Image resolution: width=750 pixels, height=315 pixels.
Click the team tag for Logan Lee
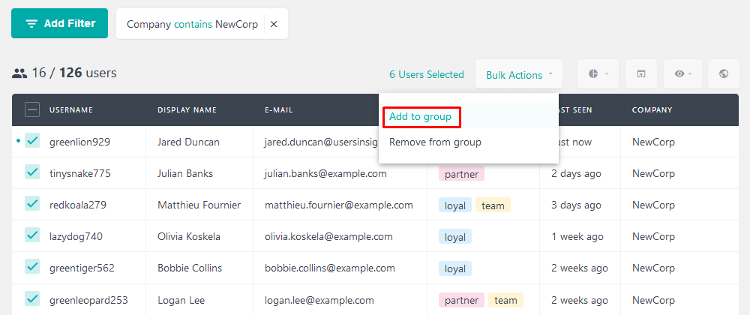505,300
